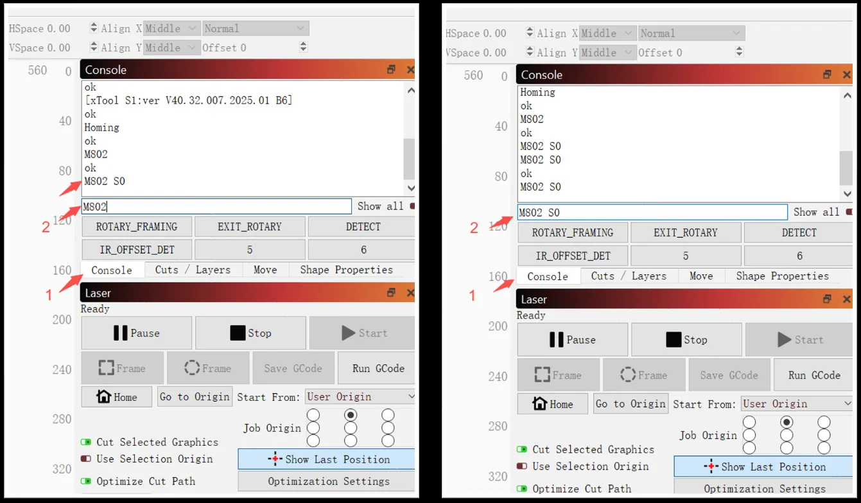
Task: Click console scroll-down arrow in left screenshot
Action: (410, 188)
